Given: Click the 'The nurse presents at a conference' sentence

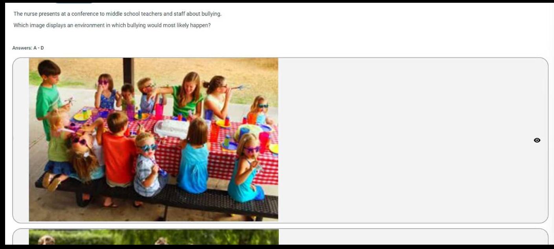Looking at the screenshot, I should pyautogui.click(x=118, y=14).
